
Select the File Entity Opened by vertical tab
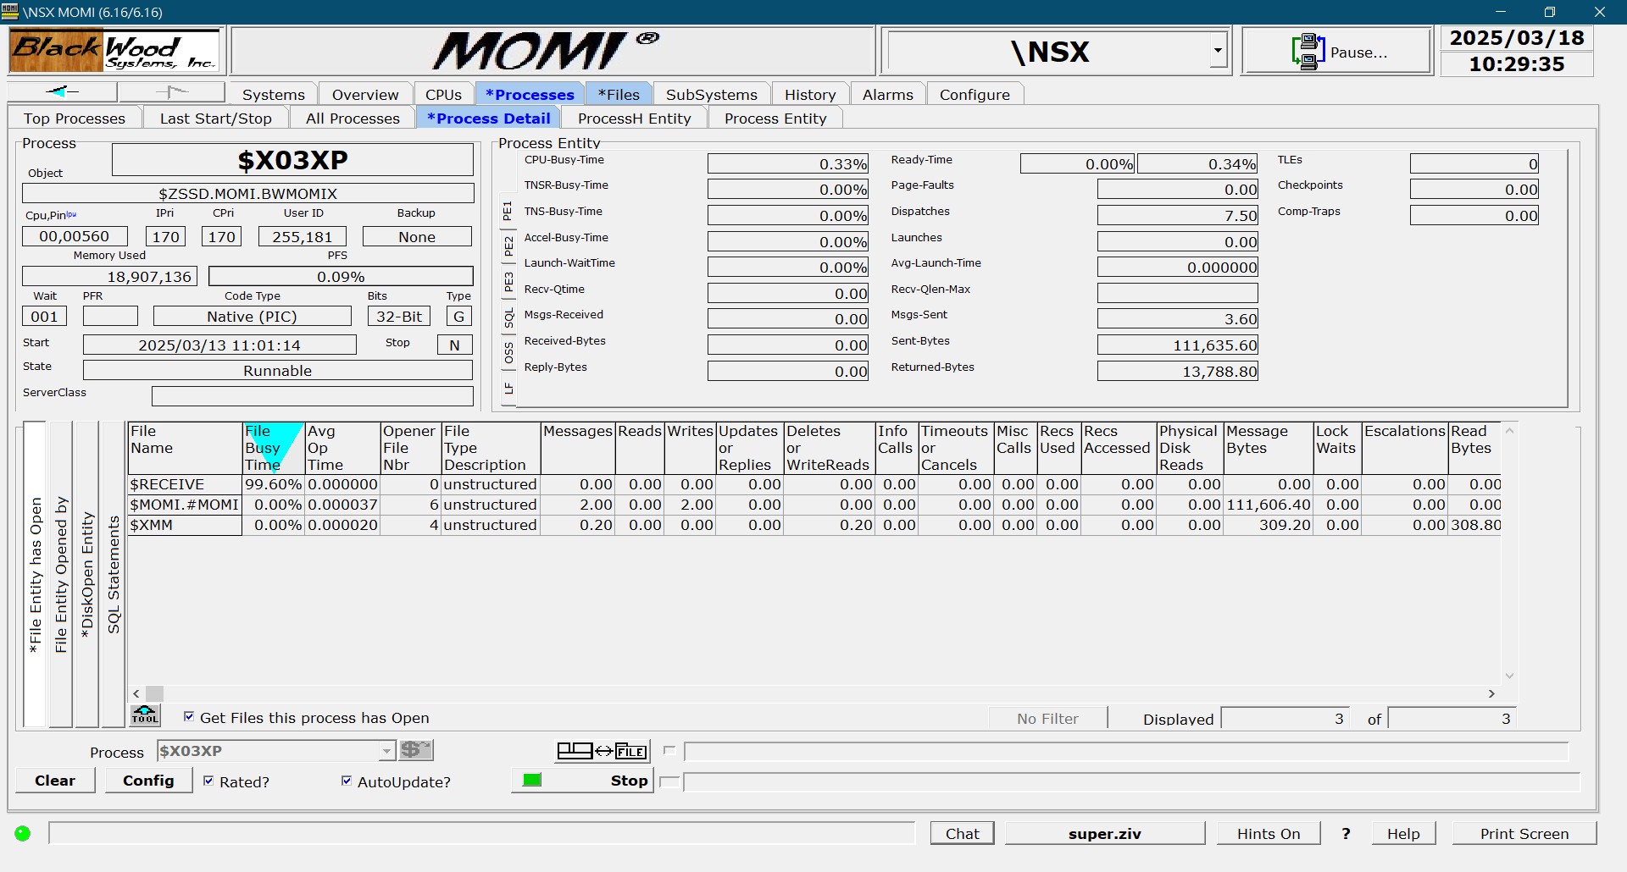(x=60, y=574)
